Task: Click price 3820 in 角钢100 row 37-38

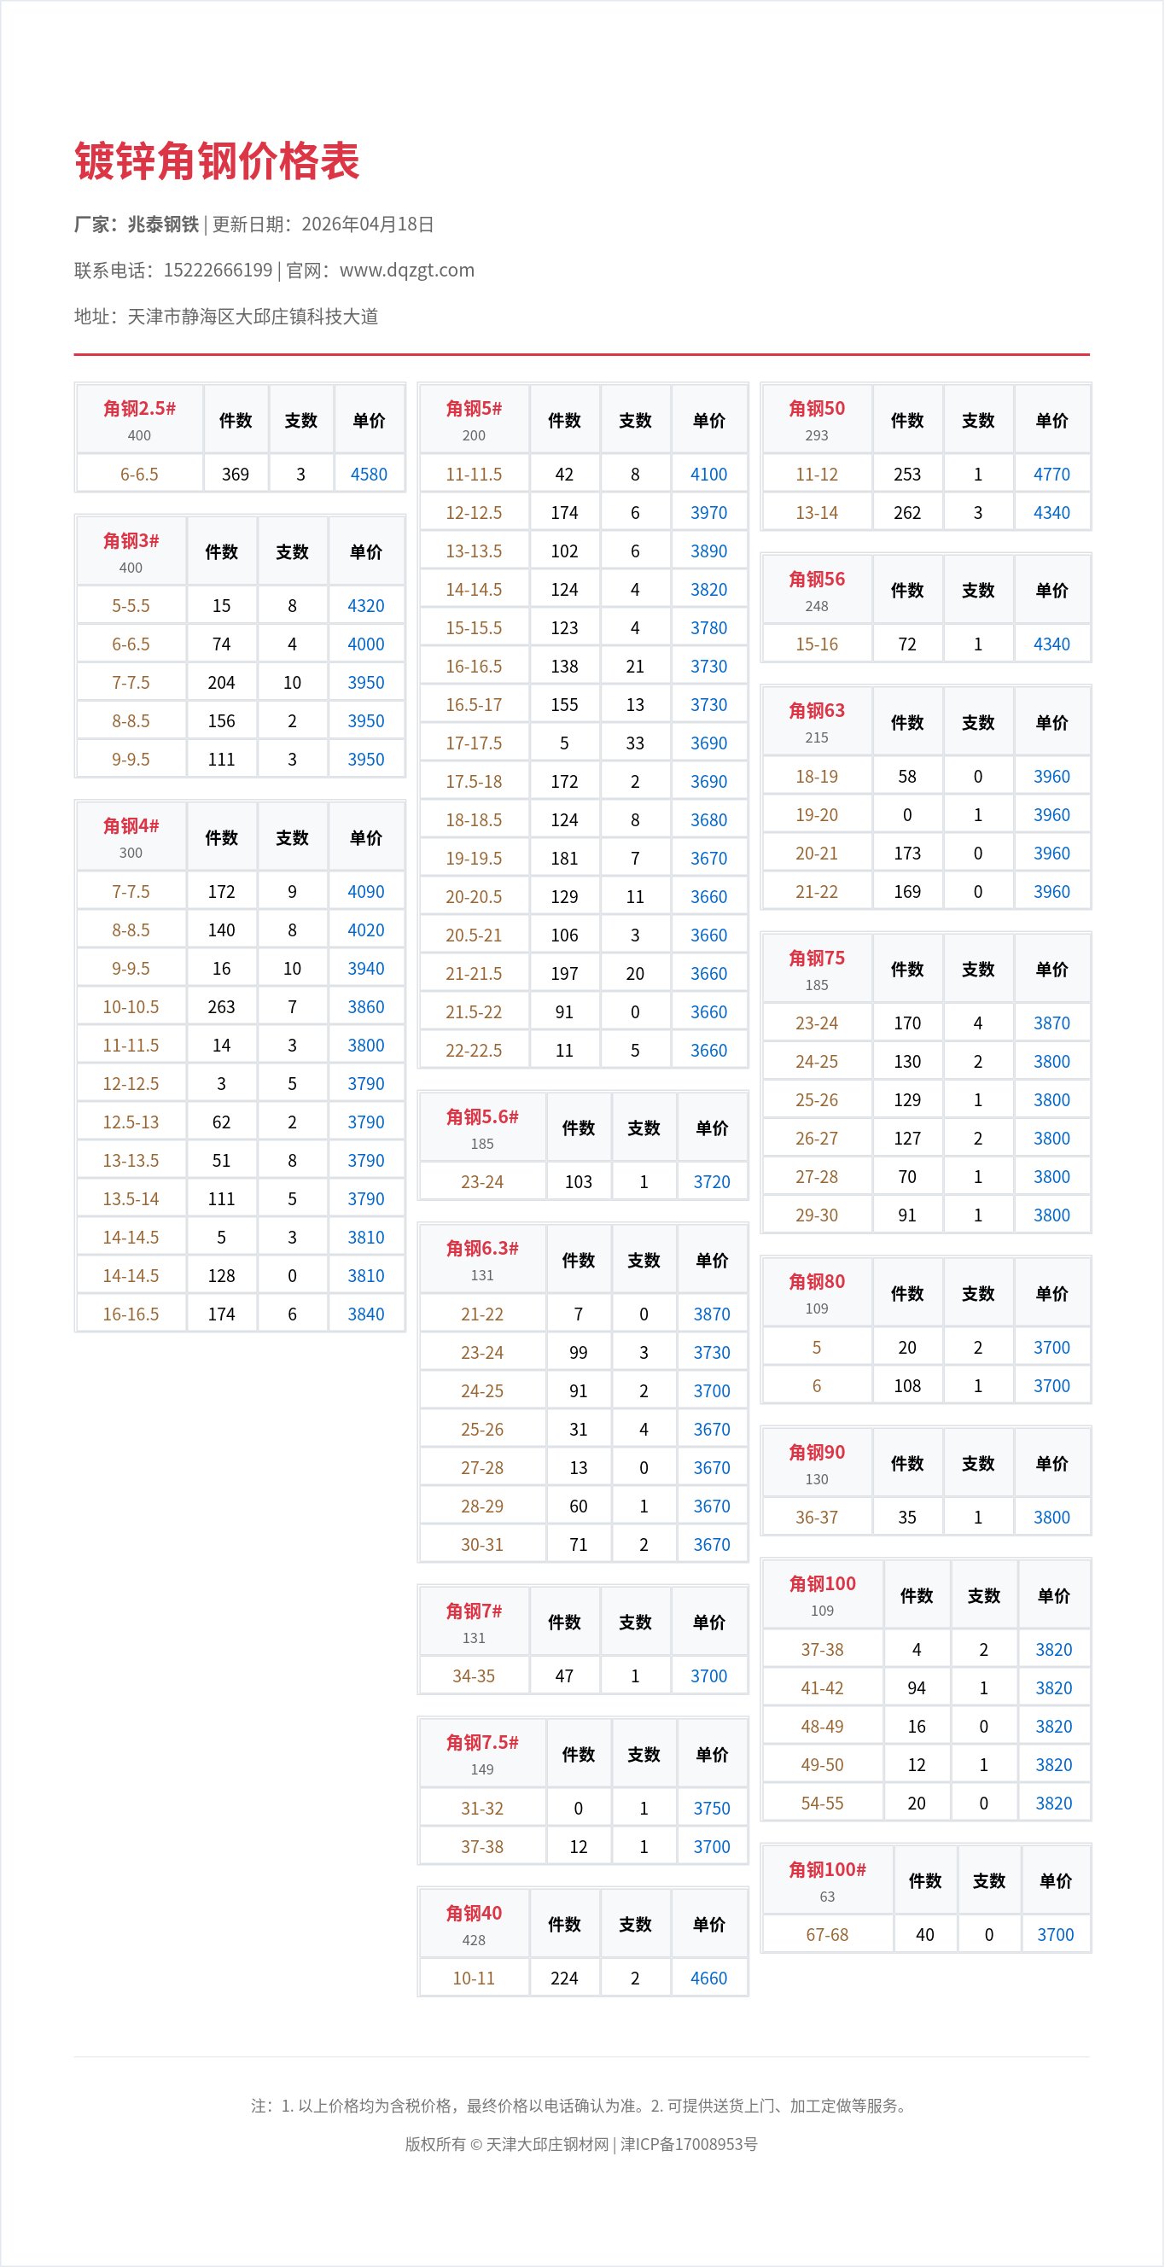Action: (x=1054, y=1650)
